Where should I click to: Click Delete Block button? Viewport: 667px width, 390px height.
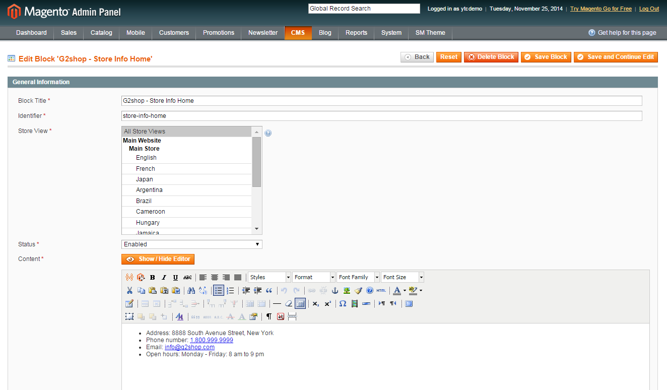pyautogui.click(x=491, y=57)
